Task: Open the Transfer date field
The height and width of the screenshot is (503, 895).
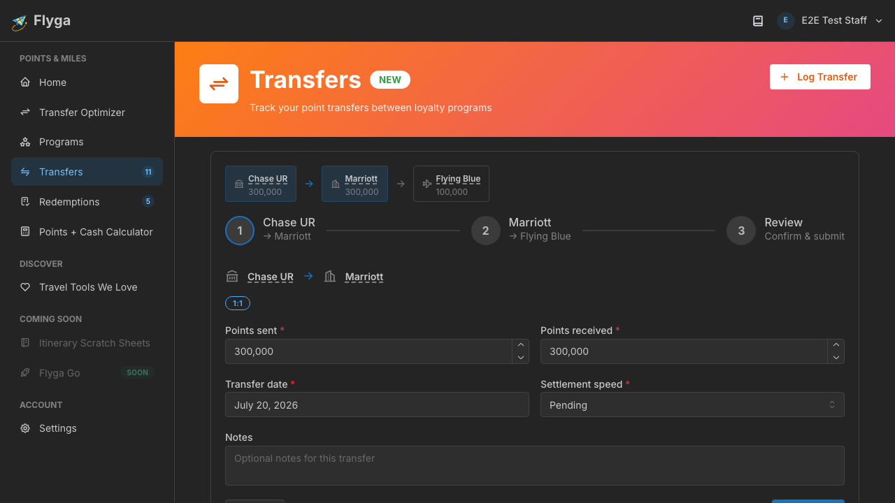Action: 377,404
